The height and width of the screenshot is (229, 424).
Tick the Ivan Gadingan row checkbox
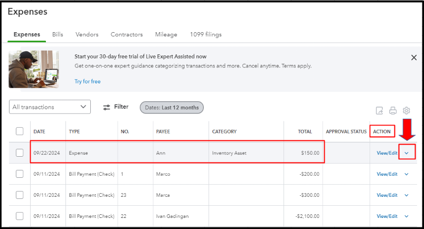pyautogui.click(x=20, y=216)
